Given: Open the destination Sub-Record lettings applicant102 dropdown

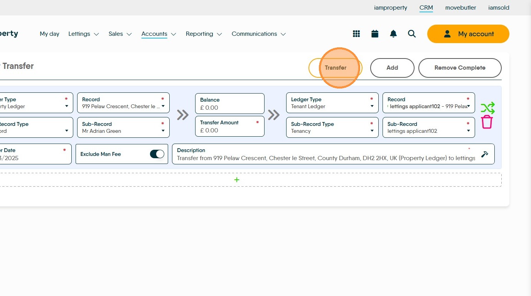Looking at the screenshot, I should 429,127.
